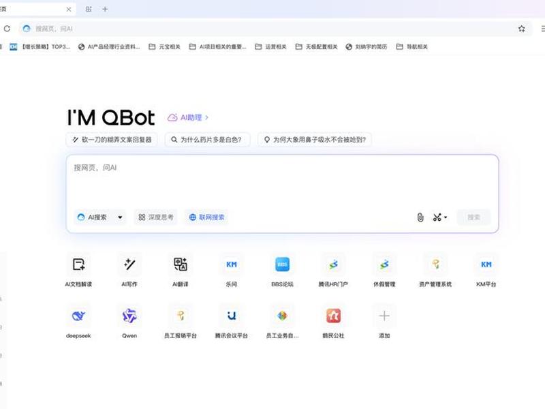Open the AI写作 shortcut
This screenshot has width=545, height=409.
129,270
